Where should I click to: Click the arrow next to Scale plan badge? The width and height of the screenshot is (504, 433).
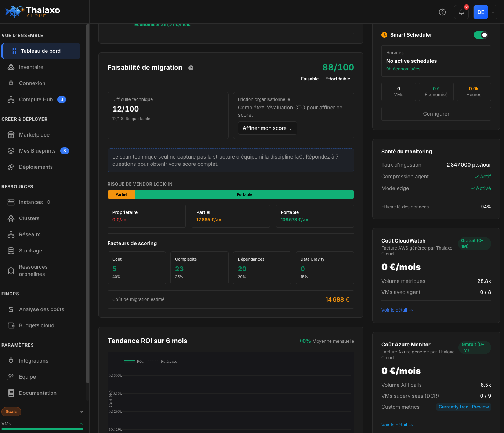click(81, 412)
